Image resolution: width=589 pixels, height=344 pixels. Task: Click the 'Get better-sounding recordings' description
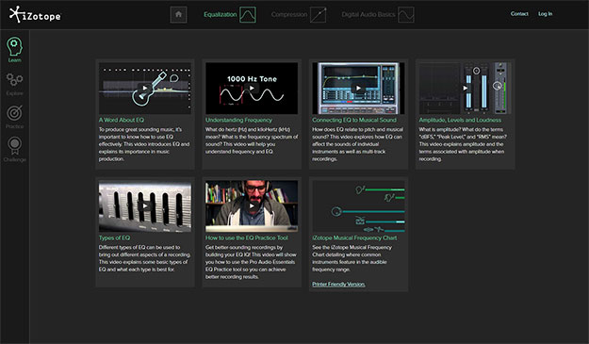click(x=251, y=262)
